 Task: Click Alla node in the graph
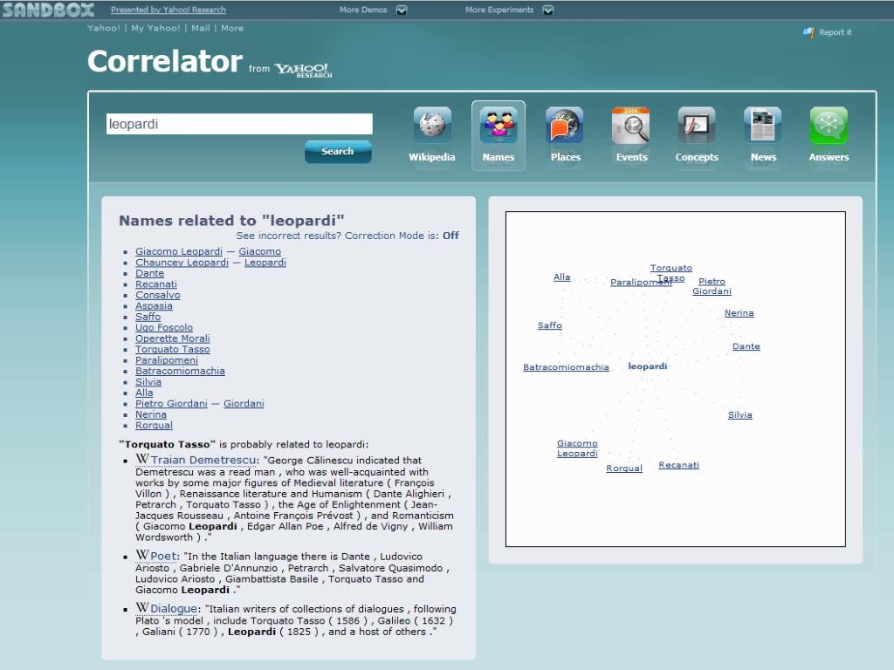pyautogui.click(x=561, y=277)
